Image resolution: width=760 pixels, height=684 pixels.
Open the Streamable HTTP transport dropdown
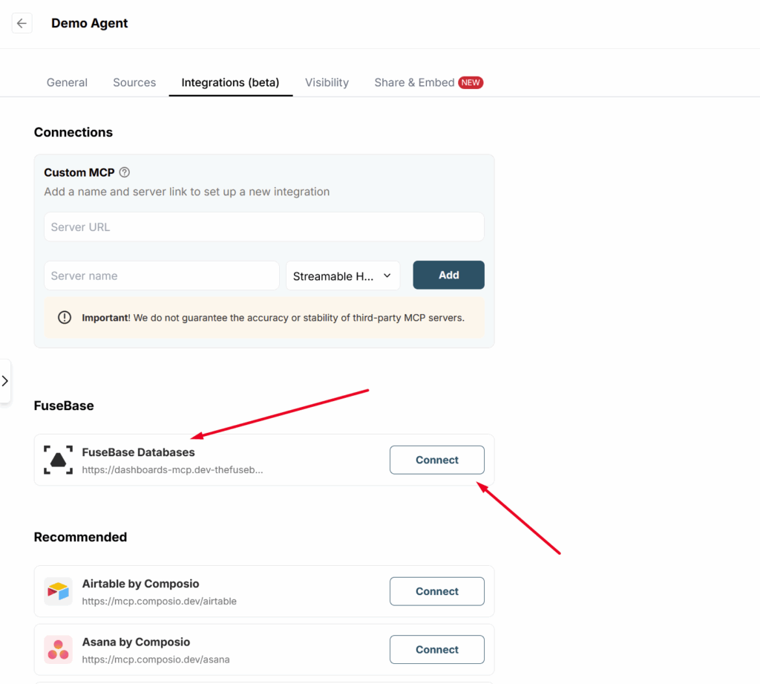pos(343,276)
